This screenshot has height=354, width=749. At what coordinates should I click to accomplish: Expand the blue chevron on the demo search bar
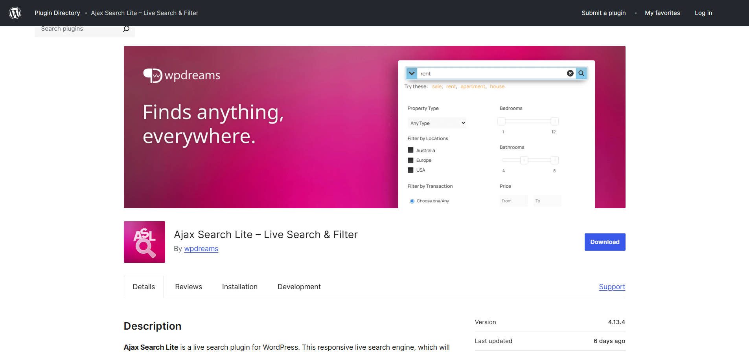pyautogui.click(x=411, y=73)
